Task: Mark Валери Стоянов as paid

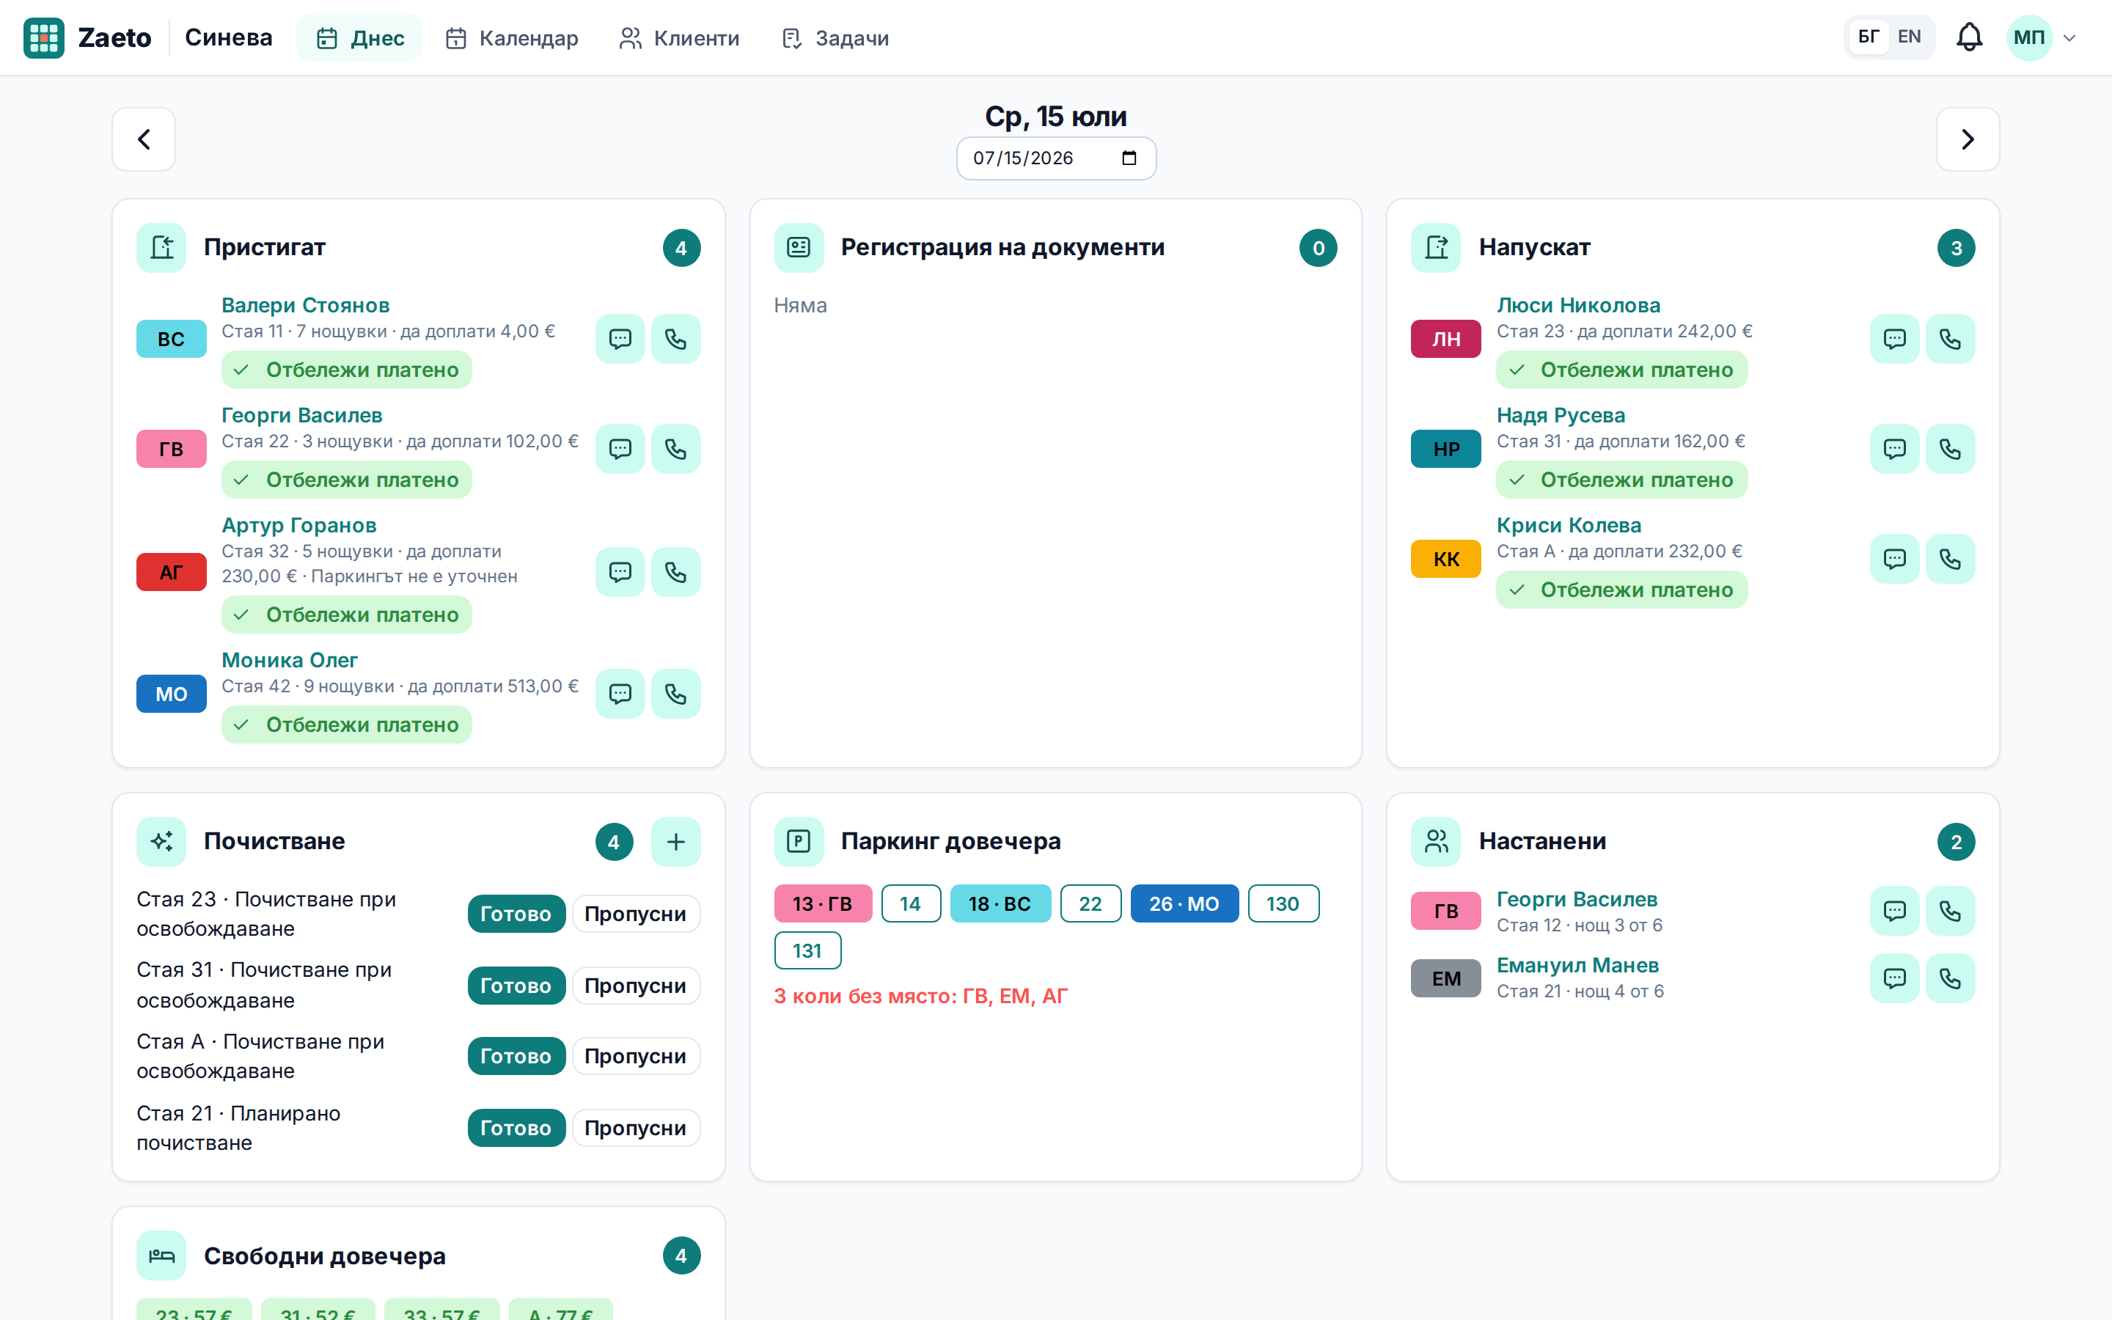Action: 346,370
